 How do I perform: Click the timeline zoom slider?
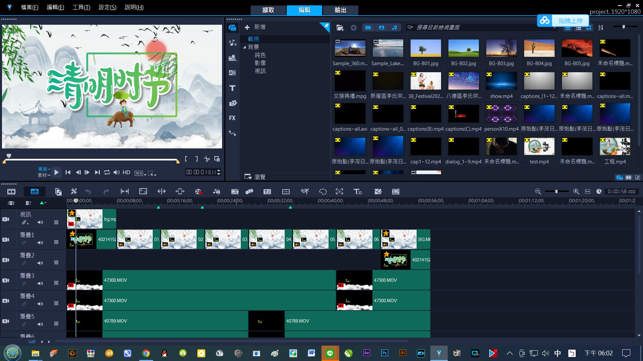(556, 192)
